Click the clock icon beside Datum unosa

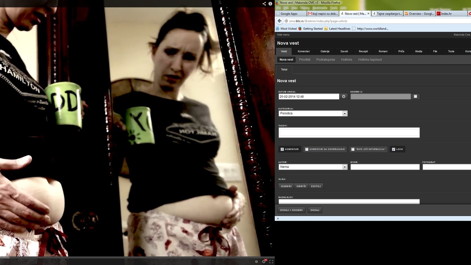[344, 96]
